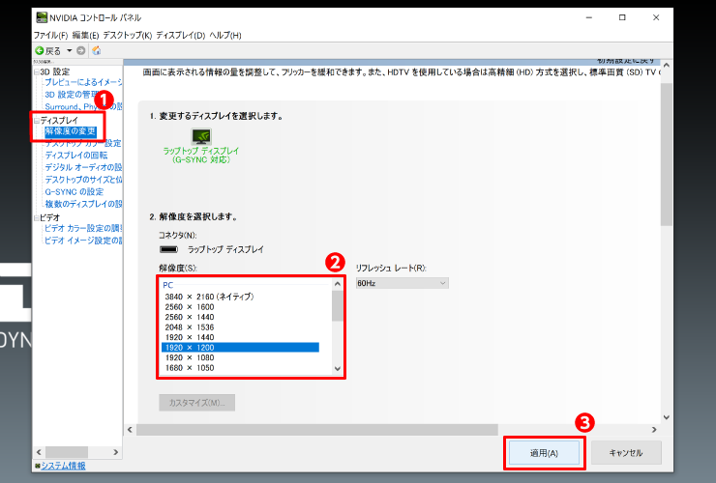Click the green Back arrow icon
The height and width of the screenshot is (483, 716).
(40, 50)
